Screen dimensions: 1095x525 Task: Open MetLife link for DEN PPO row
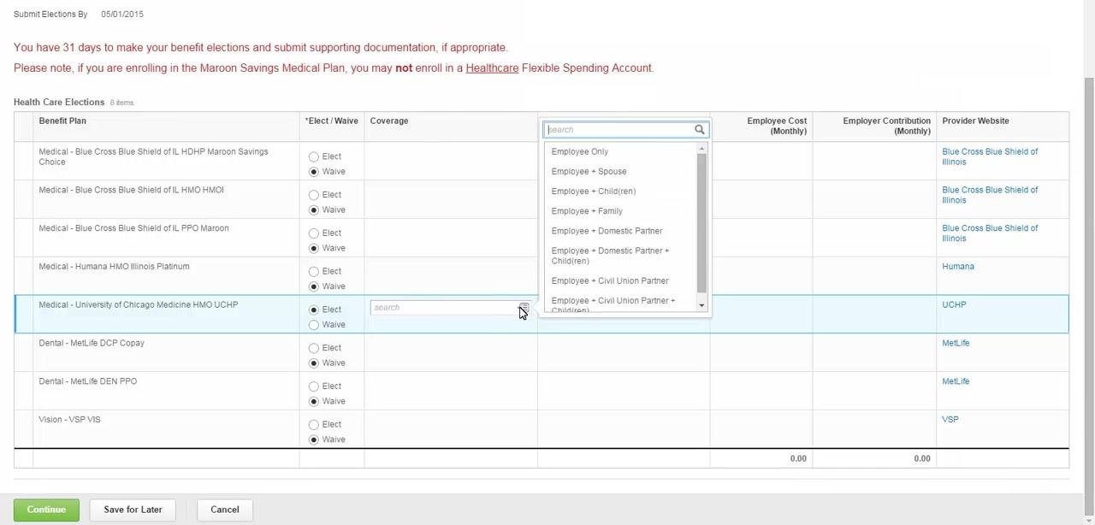coord(956,381)
